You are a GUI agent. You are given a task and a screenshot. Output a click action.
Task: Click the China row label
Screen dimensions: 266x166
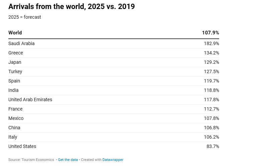[x=14, y=128]
